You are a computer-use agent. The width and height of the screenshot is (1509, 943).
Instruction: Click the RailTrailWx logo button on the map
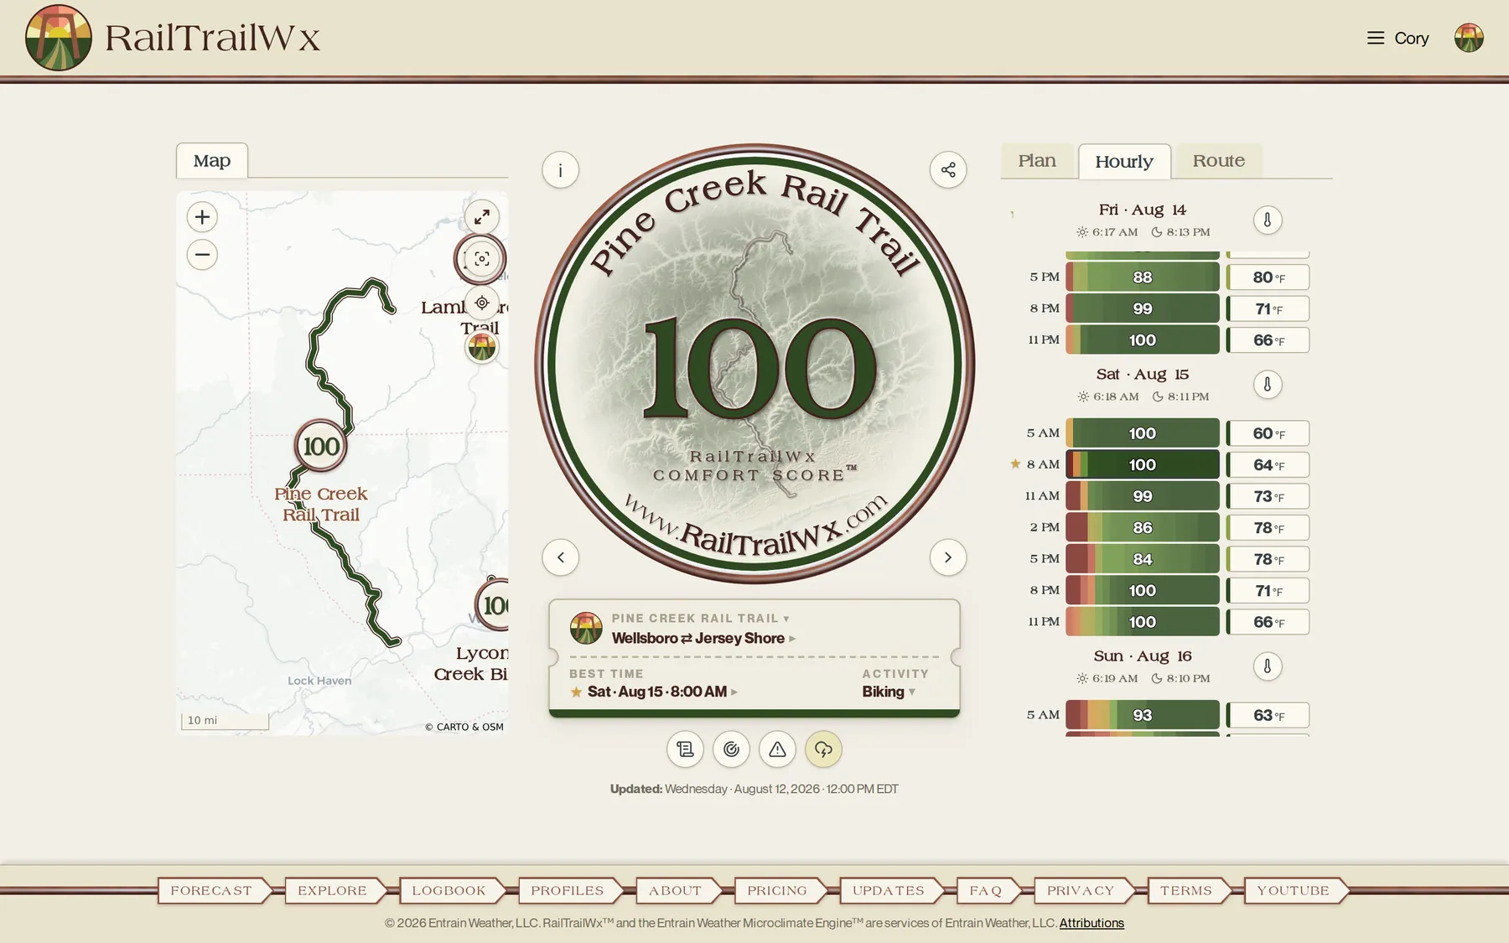coord(482,345)
